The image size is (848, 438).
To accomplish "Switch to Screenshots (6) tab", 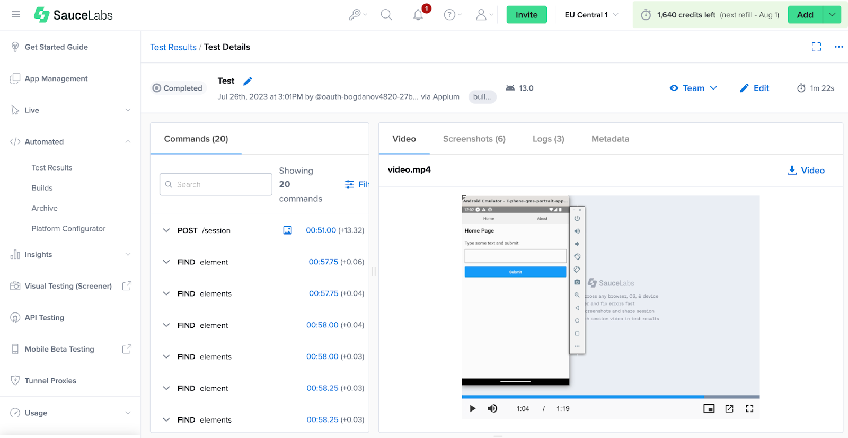I will 474,139.
